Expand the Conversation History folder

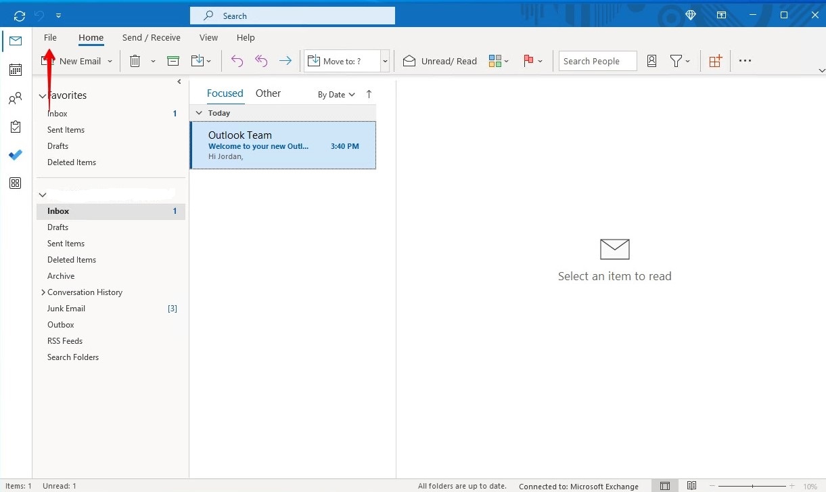point(43,292)
